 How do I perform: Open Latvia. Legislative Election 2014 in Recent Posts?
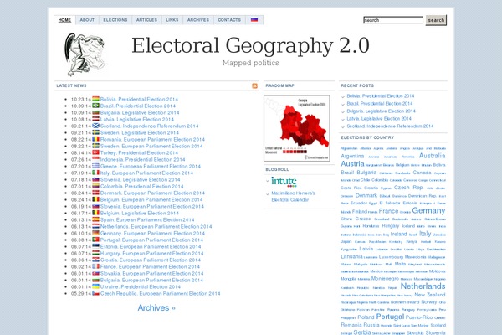[x=379, y=119]
